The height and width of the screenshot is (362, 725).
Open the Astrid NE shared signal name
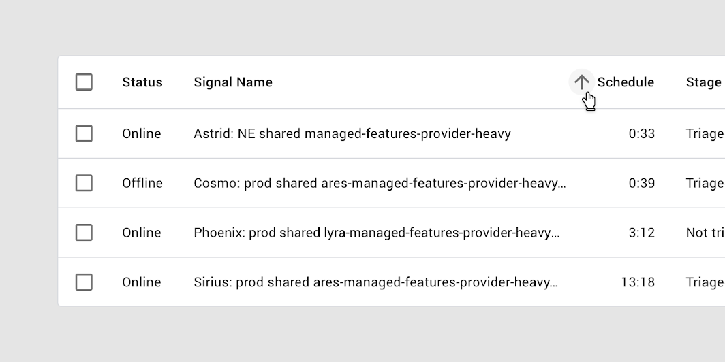click(352, 133)
